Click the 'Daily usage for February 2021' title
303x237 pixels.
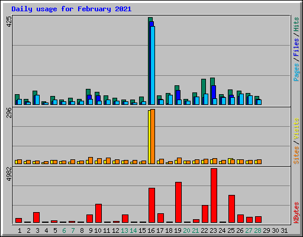(x=72, y=9)
